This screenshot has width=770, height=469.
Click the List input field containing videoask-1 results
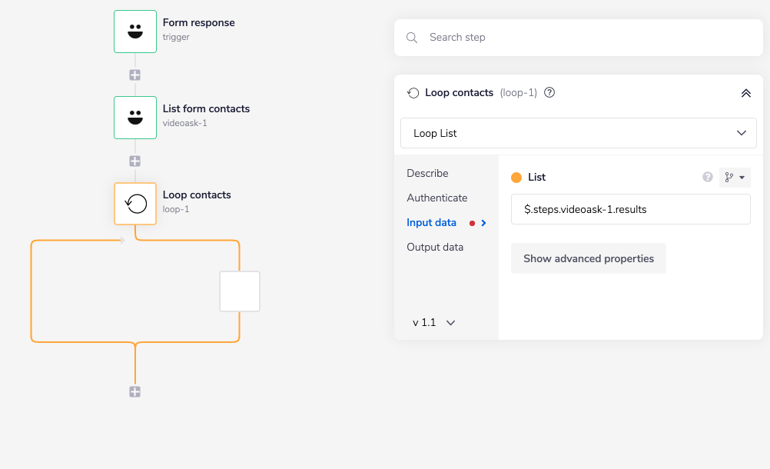click(x=630, y=209)
